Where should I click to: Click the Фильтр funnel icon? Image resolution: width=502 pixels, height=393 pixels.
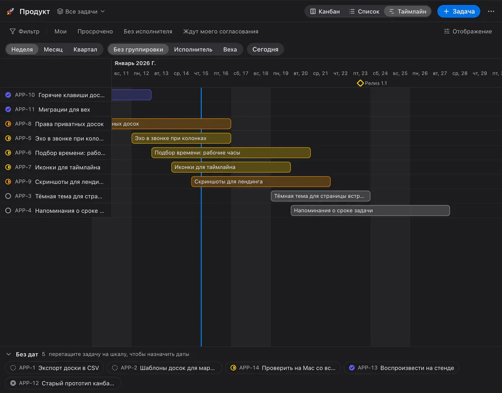[13, 31]
